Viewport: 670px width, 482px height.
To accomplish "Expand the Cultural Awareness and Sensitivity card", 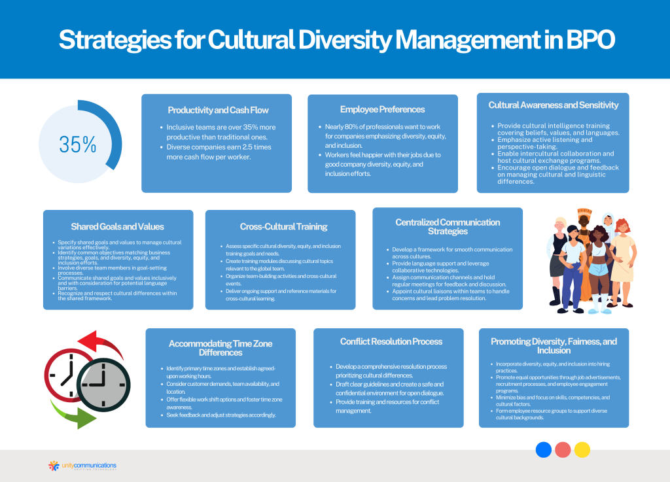I will point(553,105).
